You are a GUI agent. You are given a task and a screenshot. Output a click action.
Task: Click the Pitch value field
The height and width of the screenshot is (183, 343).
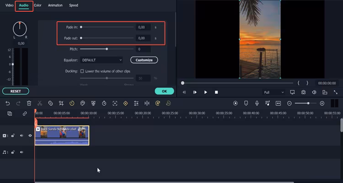(x=143, y=49)
